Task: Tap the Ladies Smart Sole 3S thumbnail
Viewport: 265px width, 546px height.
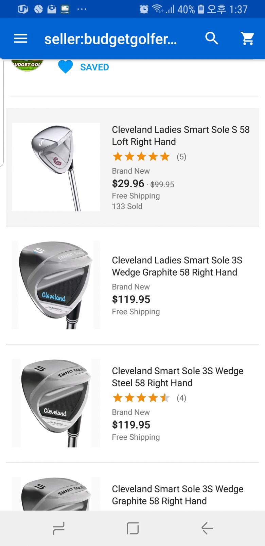Action: (56, 285)
